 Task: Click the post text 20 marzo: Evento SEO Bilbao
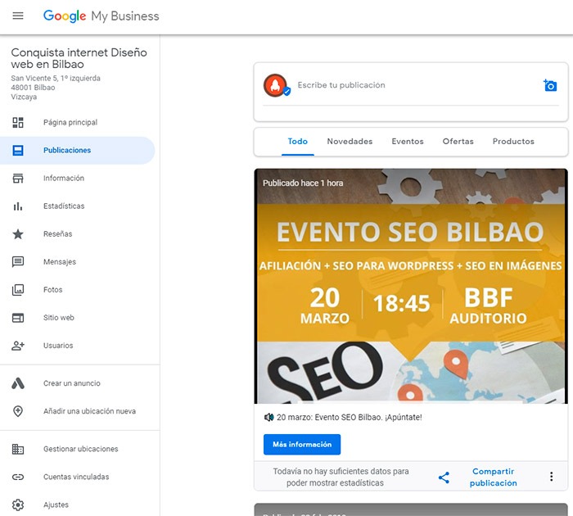tap(349, 417)
